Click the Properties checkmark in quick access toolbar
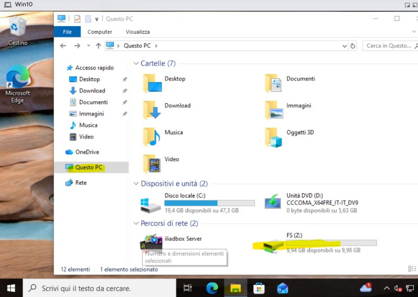The width and height of the screenshot is (418, 297). coord(77,19)
